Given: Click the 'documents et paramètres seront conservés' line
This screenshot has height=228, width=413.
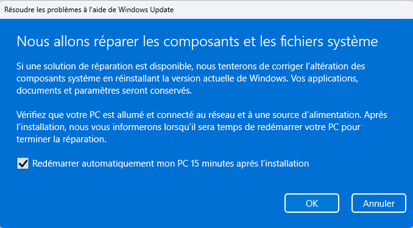Looking at the screenshot, I should [104, 91].
